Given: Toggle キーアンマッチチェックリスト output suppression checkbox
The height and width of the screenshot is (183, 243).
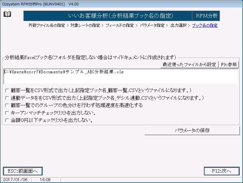Looking at the screenshot, I should [x=7, y=113].
